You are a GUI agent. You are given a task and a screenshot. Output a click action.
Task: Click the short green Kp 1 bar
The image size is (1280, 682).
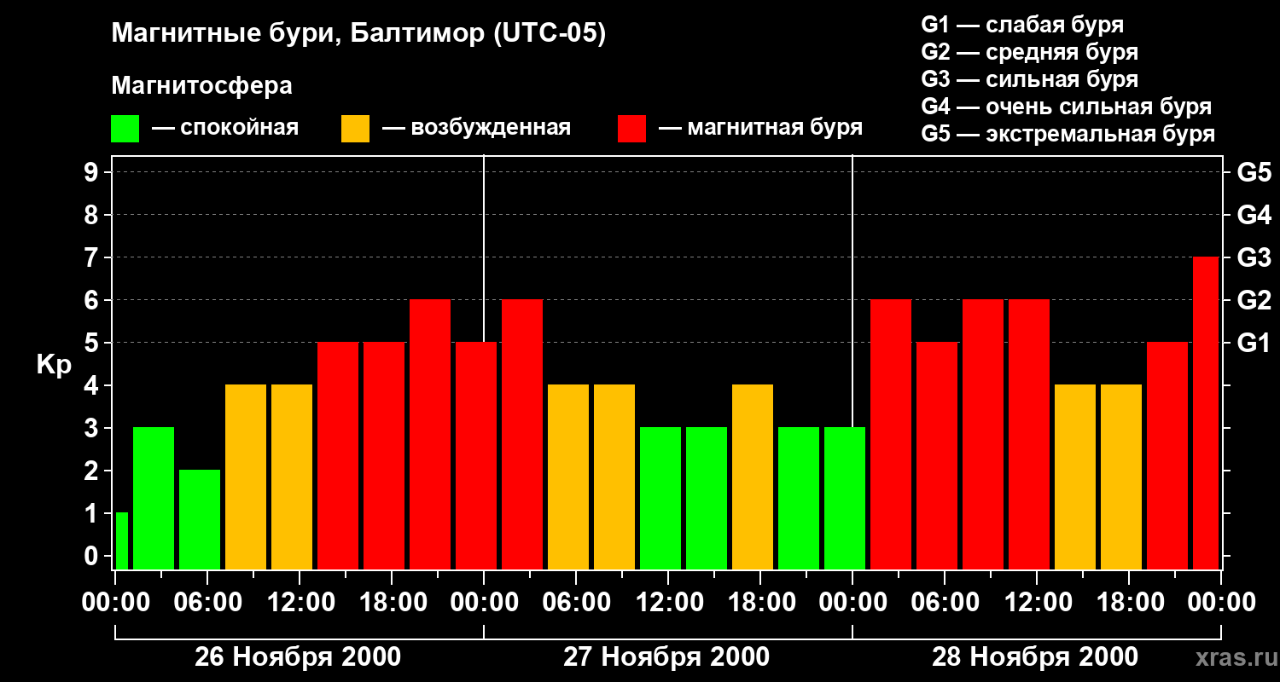click(122, 540)
